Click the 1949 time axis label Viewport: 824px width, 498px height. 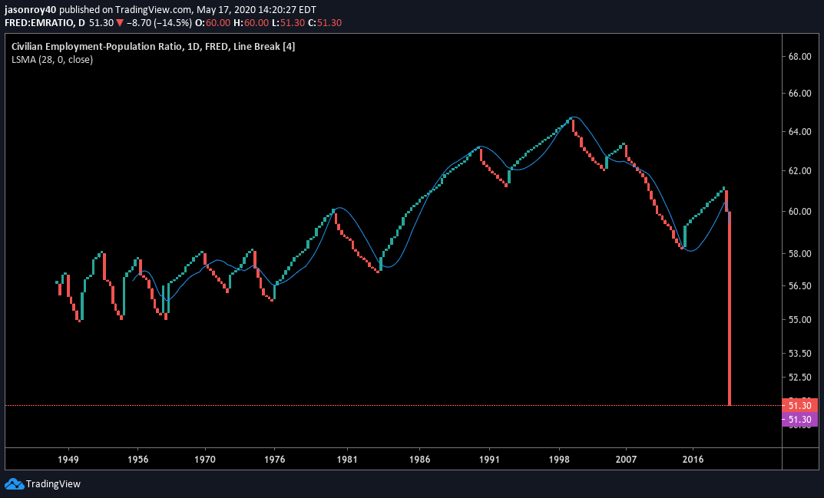(68, 460)
